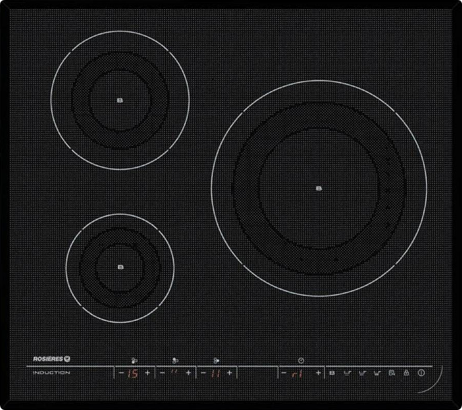Decrease timer with its minus button
This screenshot has height=410, width=462.
(284, 372)
